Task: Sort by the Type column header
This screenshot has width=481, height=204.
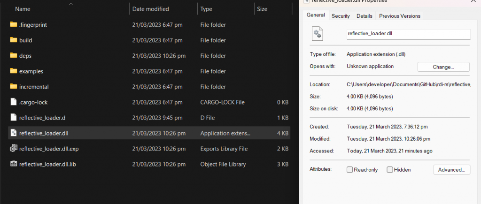Action: (206, 9)
